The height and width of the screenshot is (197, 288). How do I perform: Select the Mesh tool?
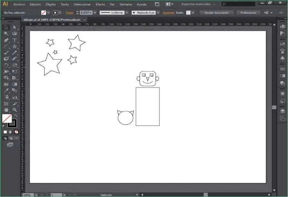pos(6,84)
